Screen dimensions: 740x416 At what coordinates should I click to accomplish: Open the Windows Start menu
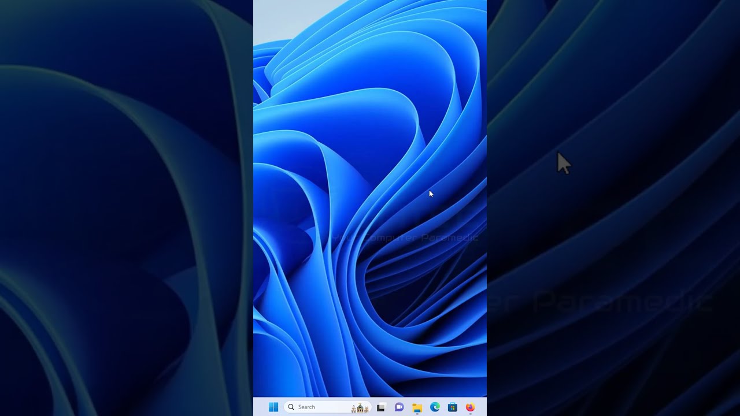(273, 407)
